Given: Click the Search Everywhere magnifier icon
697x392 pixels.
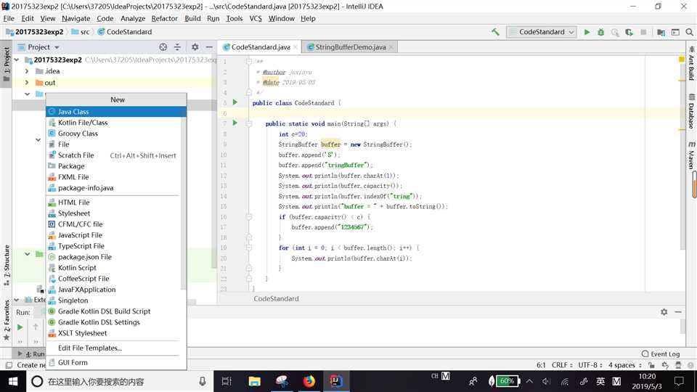Looking at the screenshot, I should [x=690, y=32].
